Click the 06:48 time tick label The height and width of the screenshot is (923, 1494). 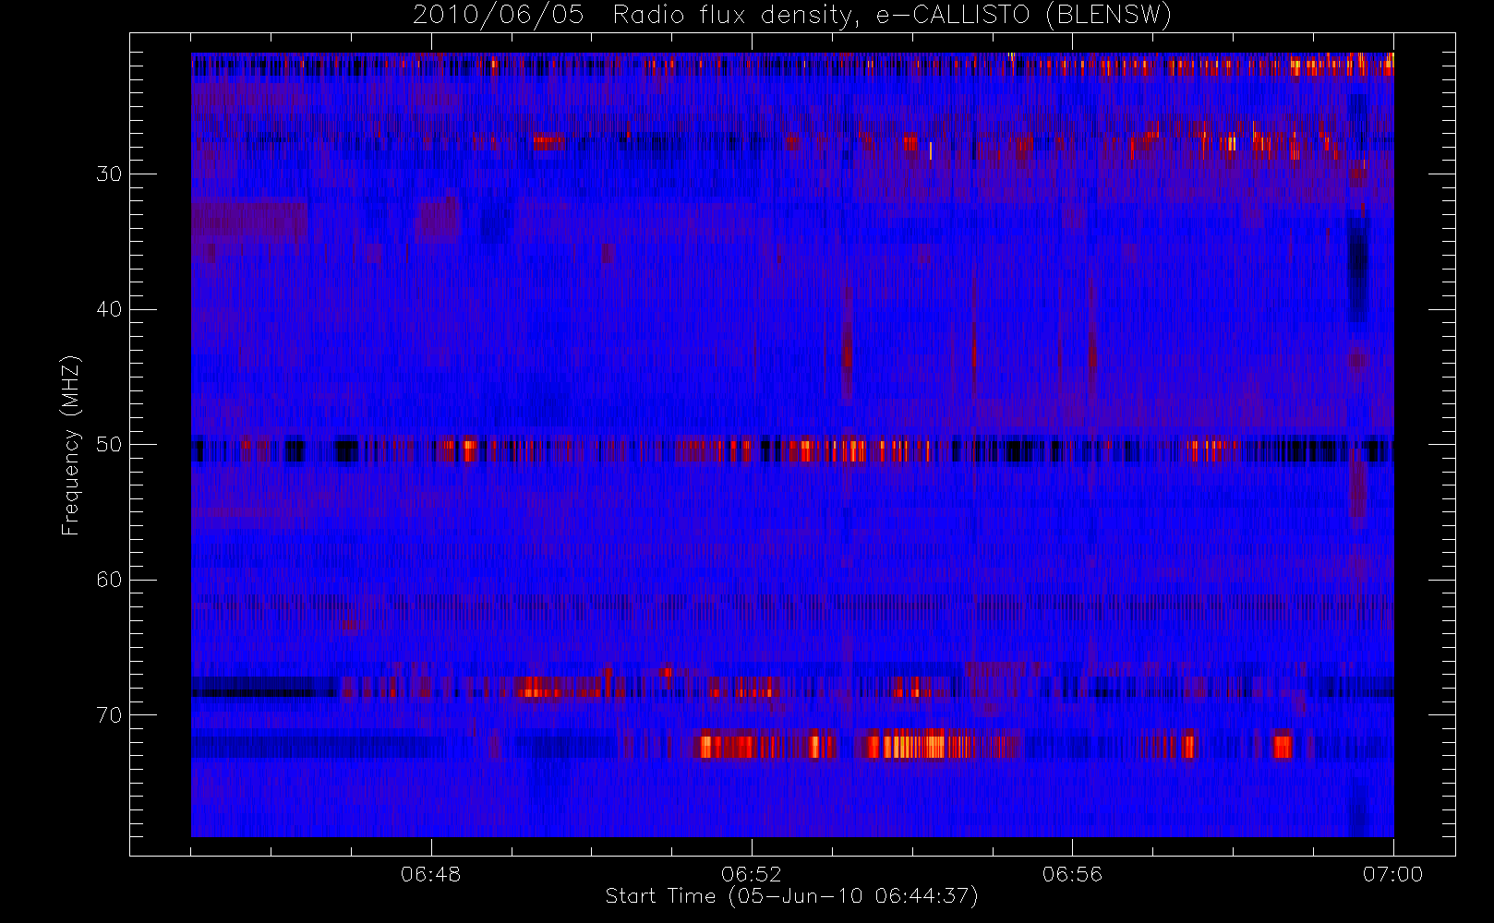click(431, 874)
